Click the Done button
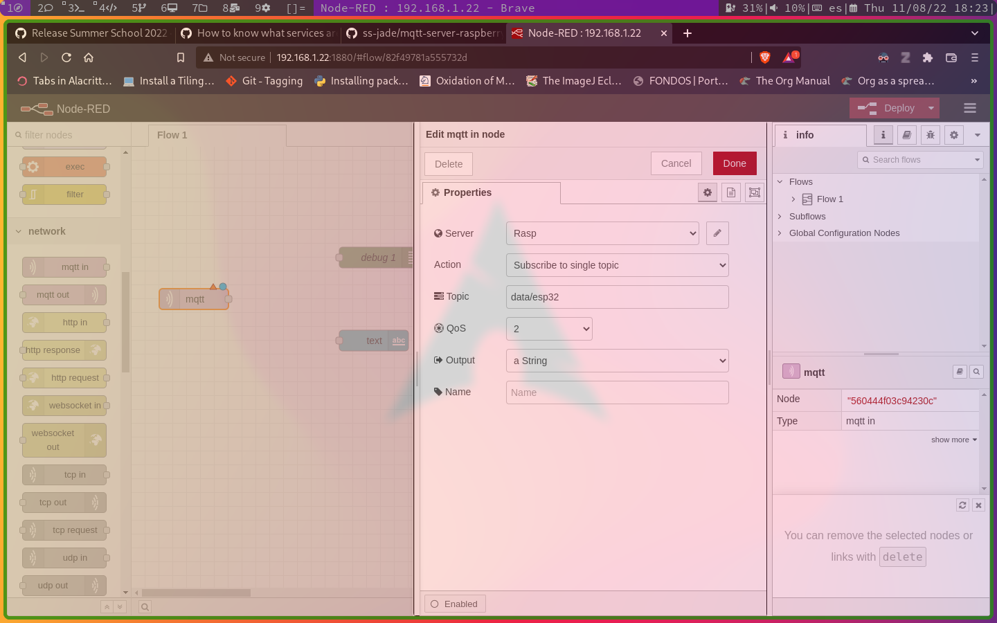Viewport: 997px width, 623px height. pyautogui.click(x=735, y=163)
